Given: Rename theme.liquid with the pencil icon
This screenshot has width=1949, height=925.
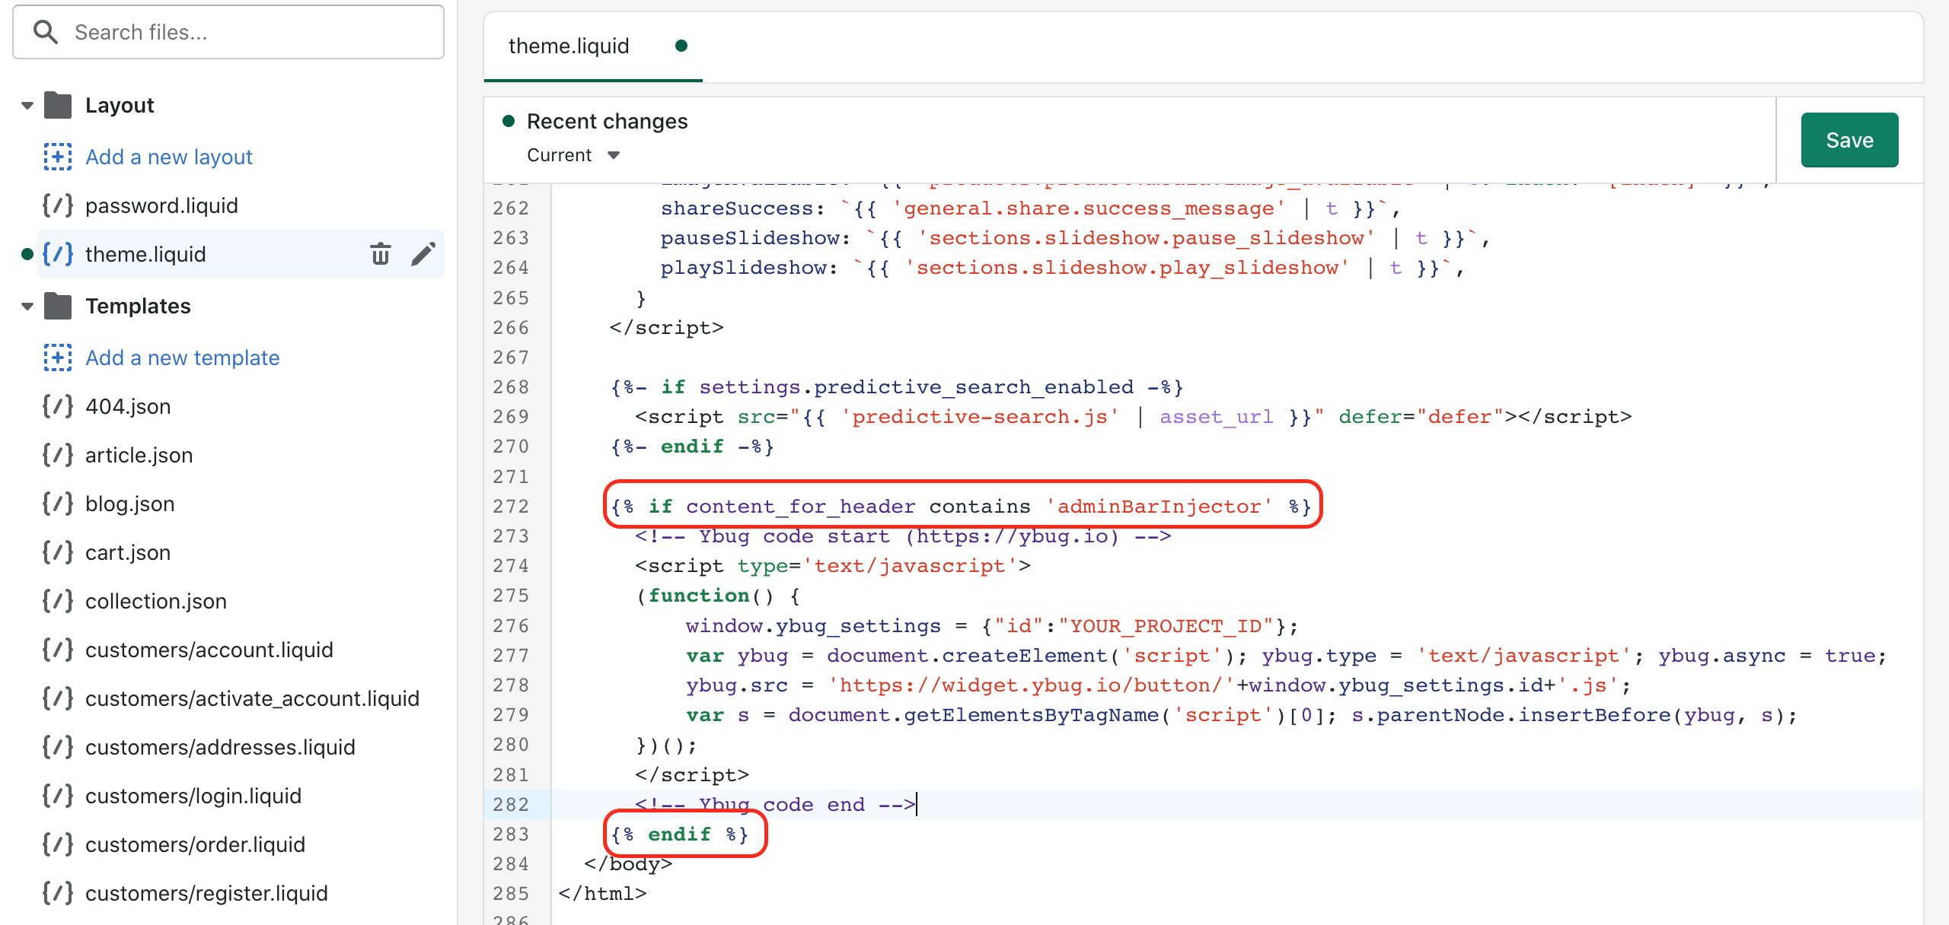Looking at the screenshot, I should coord(423,254).
